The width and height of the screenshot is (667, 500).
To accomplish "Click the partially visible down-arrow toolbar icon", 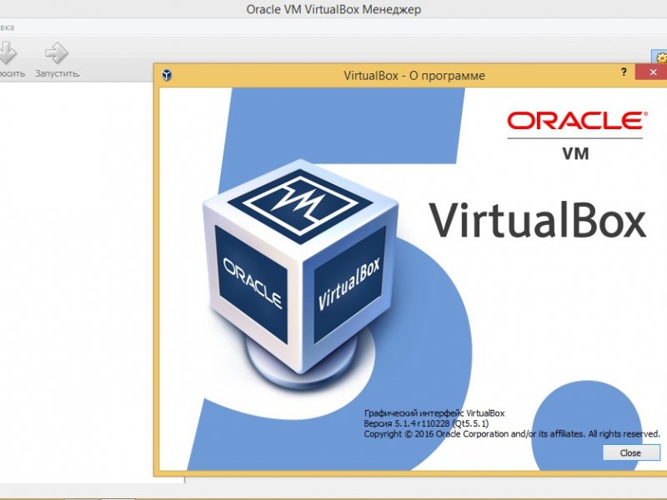I will pos(8,52).
